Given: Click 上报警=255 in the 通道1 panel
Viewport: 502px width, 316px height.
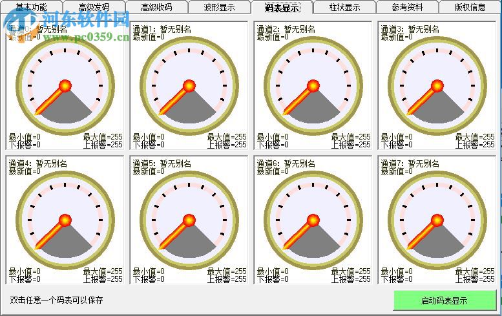Looking at the screenshot, I should point(227,145).
